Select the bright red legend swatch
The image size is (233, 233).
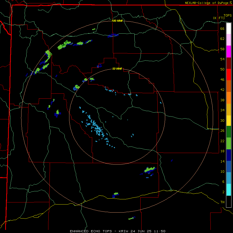click(229, 75)
